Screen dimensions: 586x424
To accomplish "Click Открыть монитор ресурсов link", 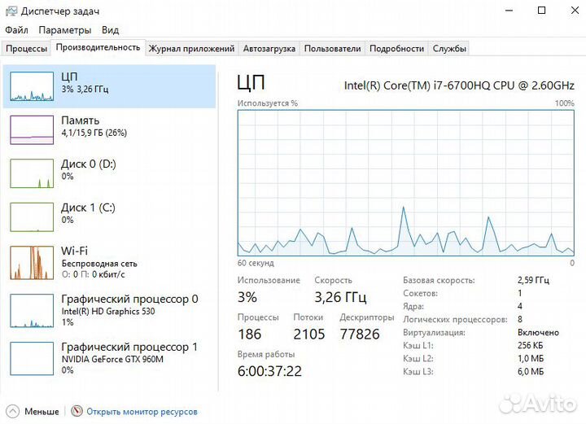I will [142, 411].
